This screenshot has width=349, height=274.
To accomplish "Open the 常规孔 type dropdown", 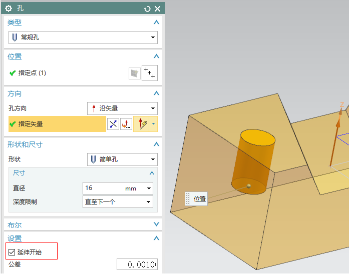I will [x=83, y=37].
